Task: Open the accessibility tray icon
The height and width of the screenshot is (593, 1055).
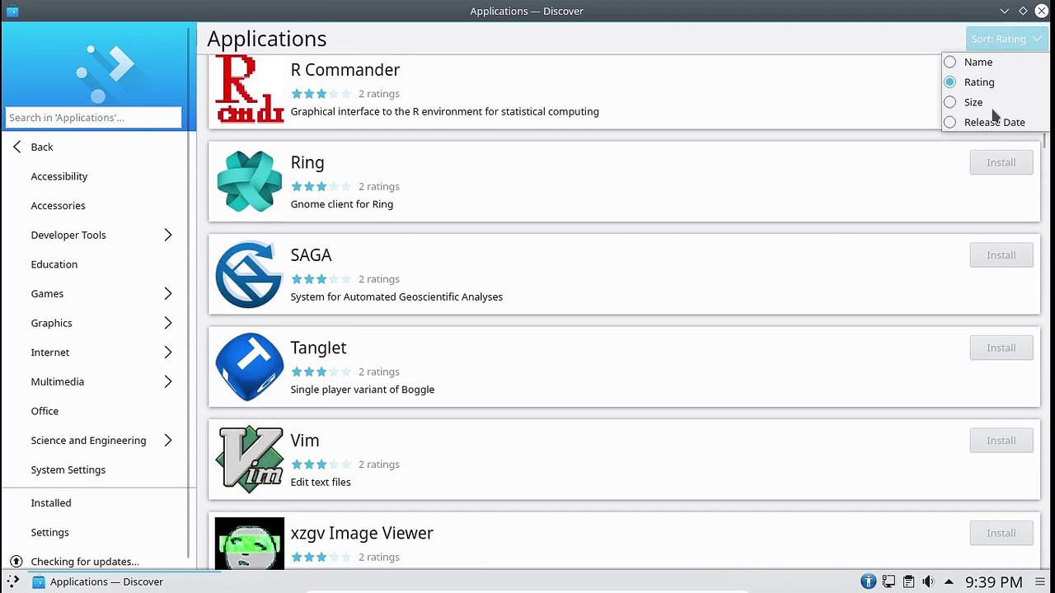Action: (868, 581)
